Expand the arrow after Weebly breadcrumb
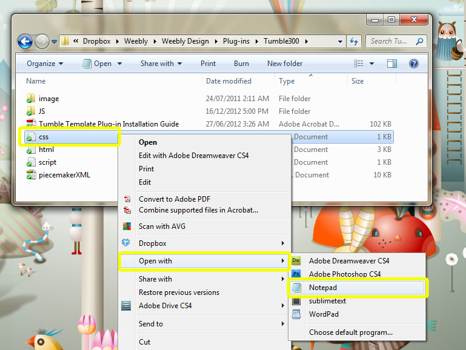The width and height of the screenshot is (466, 350). [155, 41]
